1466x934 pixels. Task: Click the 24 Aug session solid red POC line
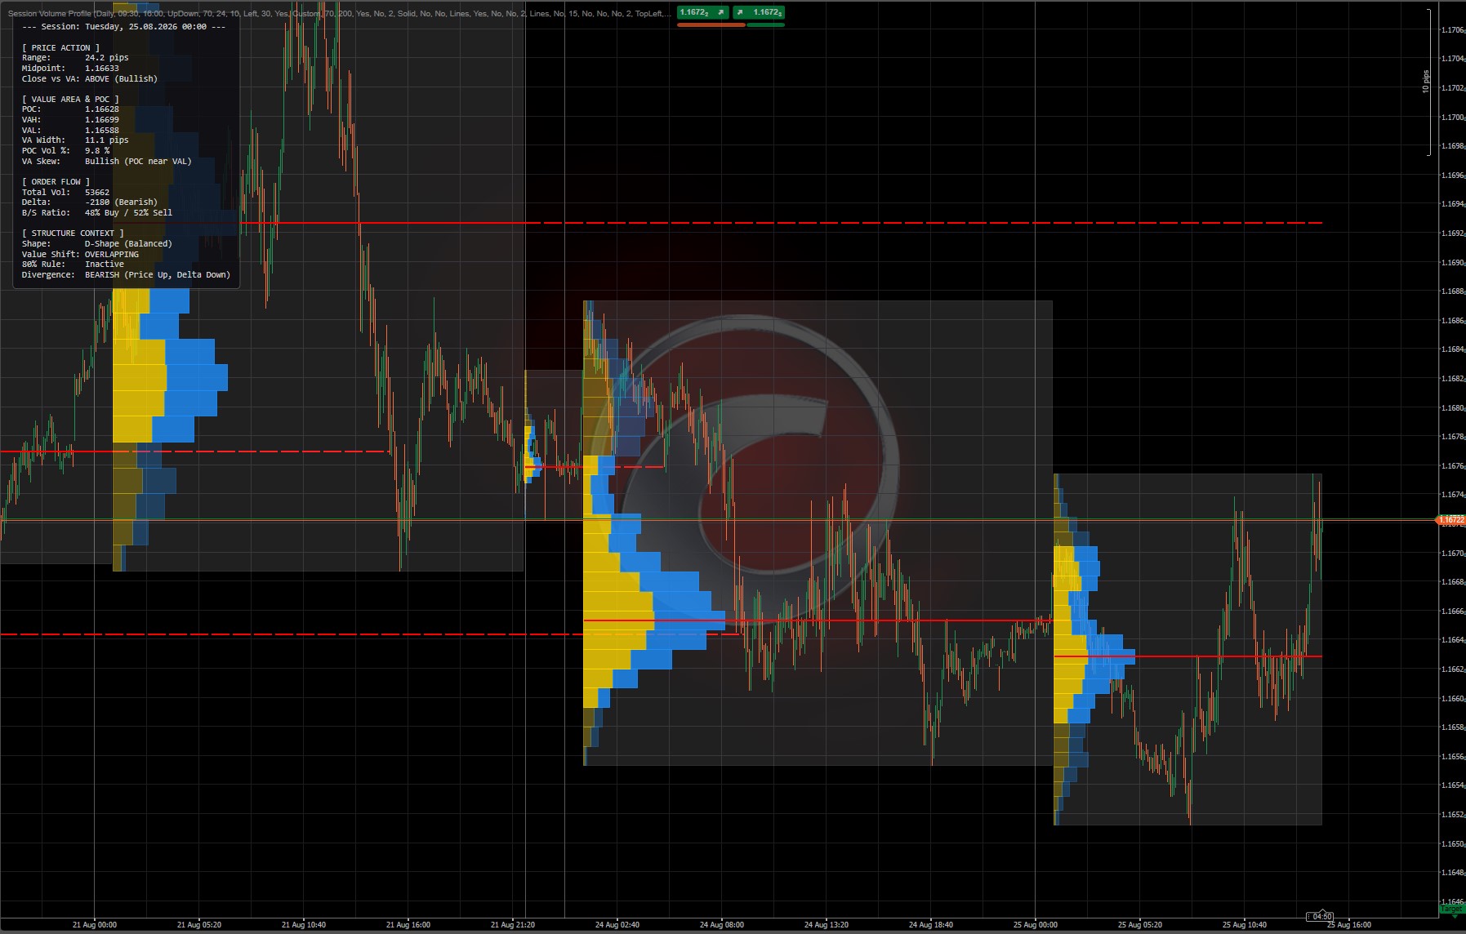point(818,621)
